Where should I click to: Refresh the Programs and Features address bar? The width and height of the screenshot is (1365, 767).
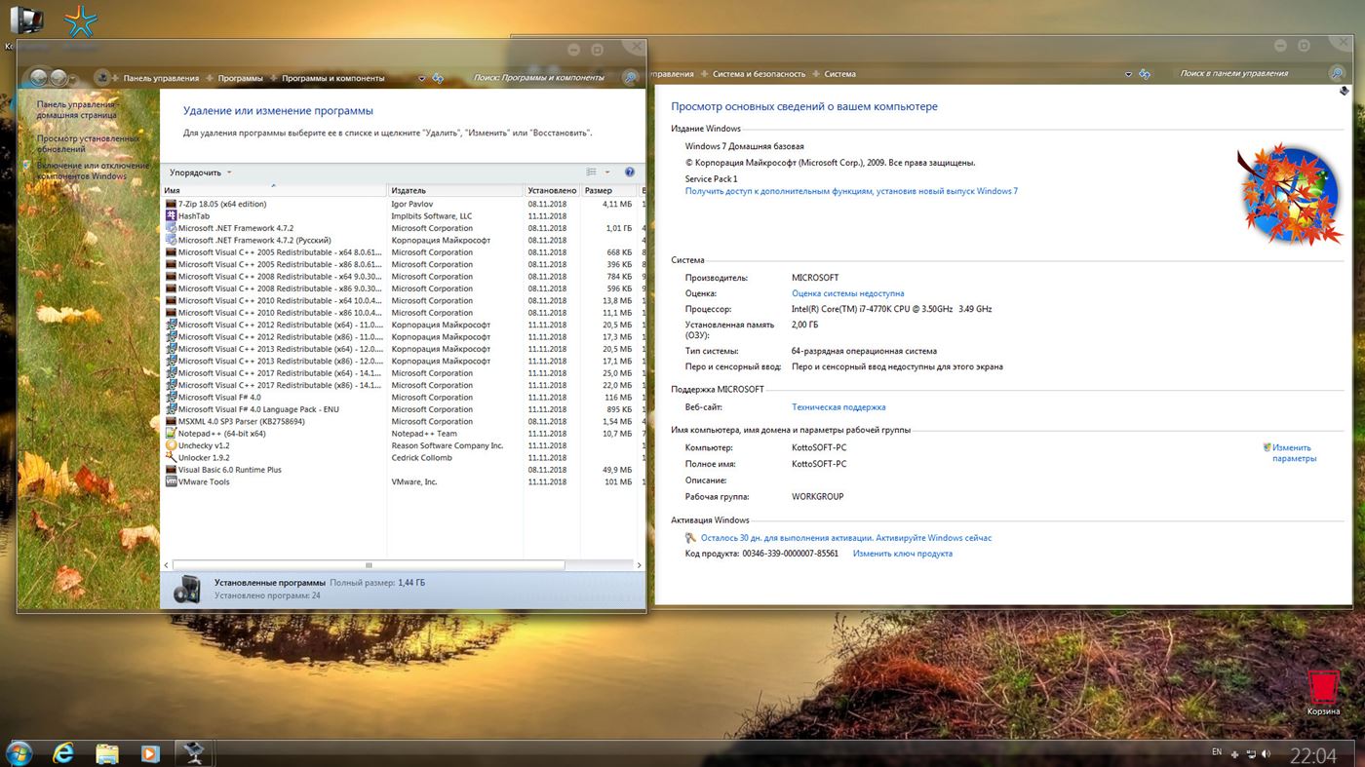tap(438, 78)
